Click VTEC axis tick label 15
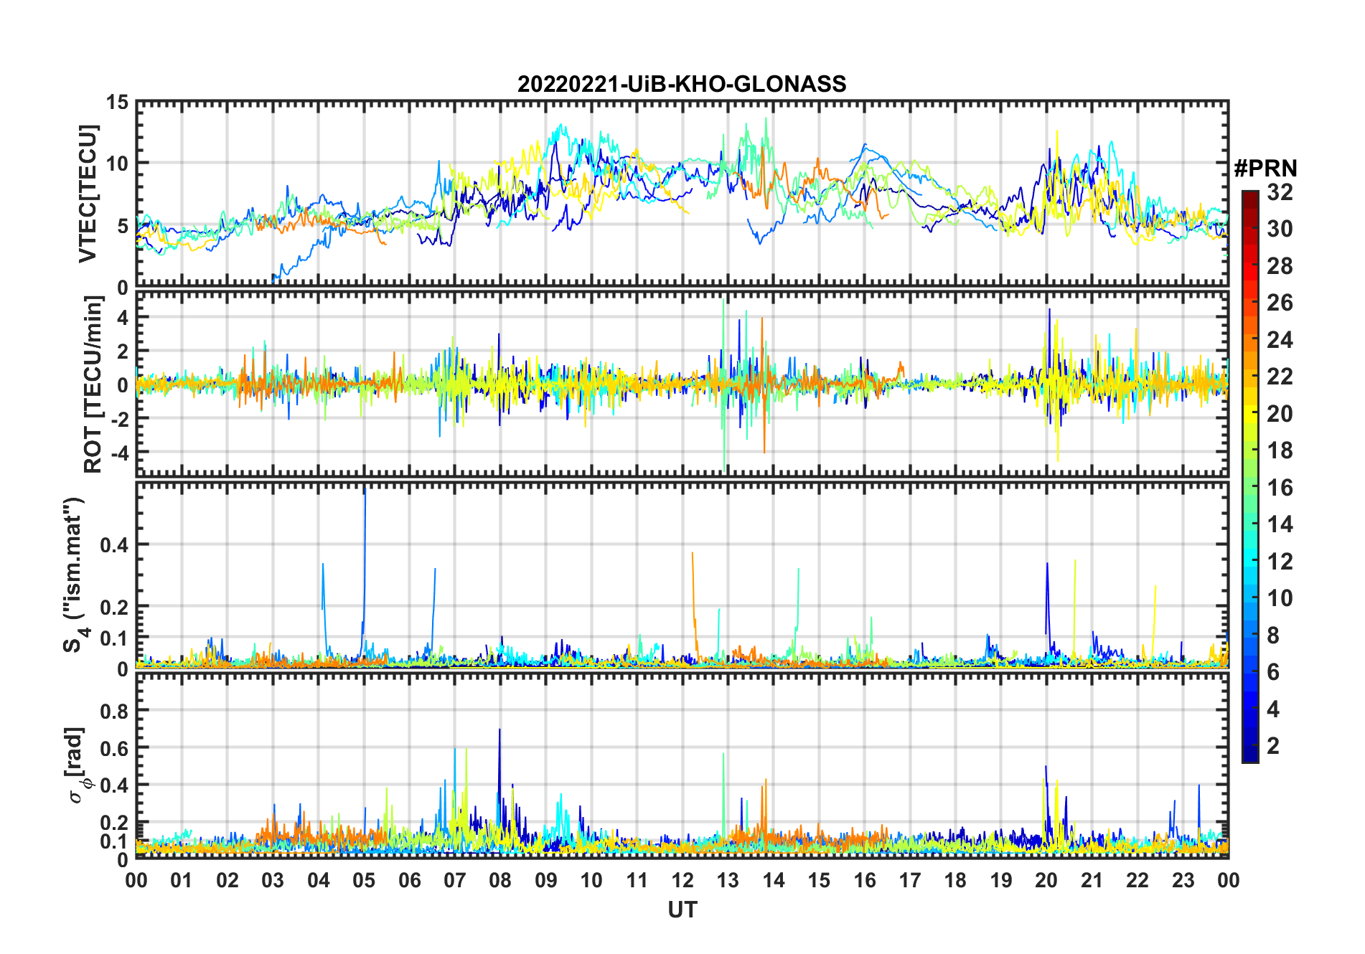The height and width of the screenshot is (954, 1365). (x=118, y=103)
